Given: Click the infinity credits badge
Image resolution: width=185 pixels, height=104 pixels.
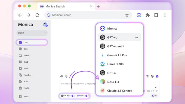Looking at the screenshot, I should [154, 96].
